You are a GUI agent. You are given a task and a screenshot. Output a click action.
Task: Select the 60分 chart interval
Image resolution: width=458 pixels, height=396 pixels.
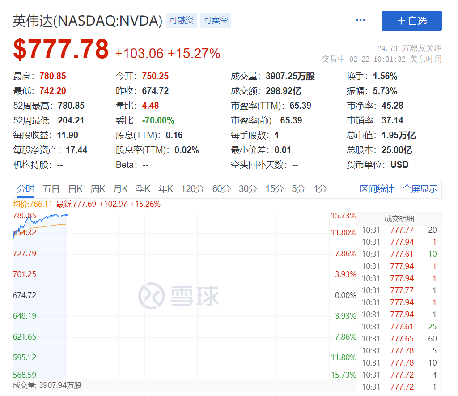(x=220, y=189)
